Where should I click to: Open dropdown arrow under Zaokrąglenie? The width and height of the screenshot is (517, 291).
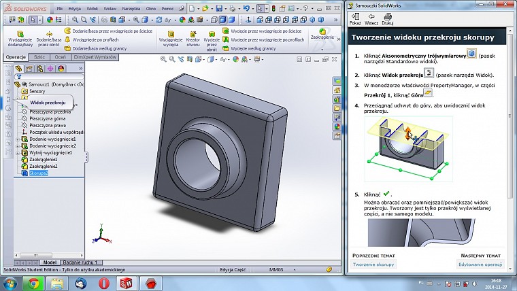click(322, 50)
